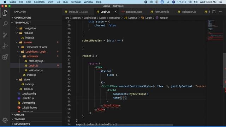
Task: Open the Terminal menu
Action: [x=76, y=2]
